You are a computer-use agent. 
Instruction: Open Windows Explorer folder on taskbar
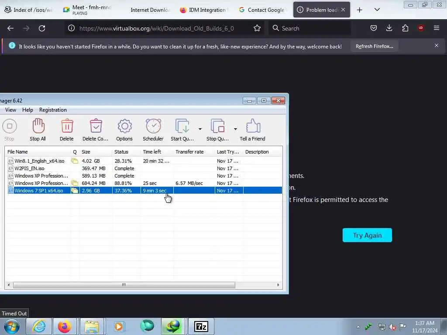click(x=92, y=326)
